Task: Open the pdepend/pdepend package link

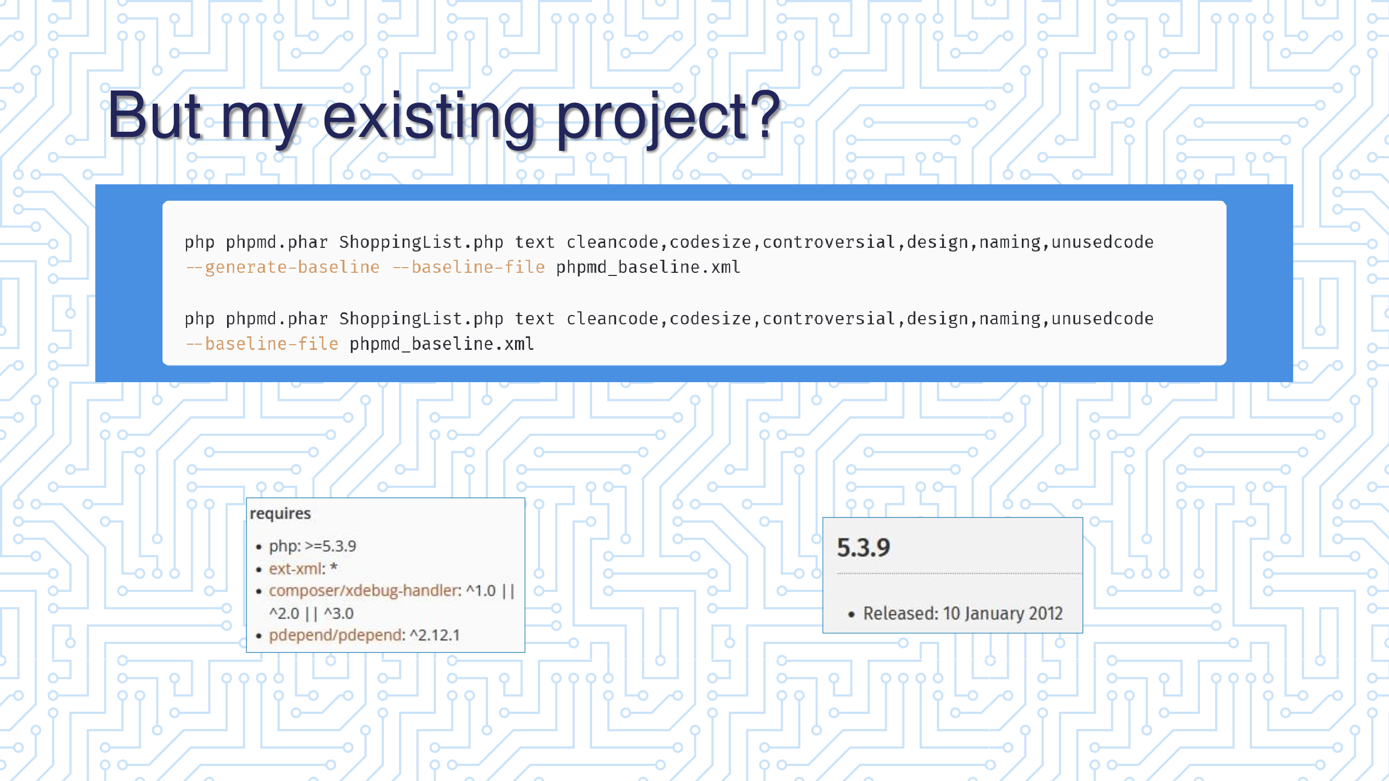Action: (x=336, y=635)
